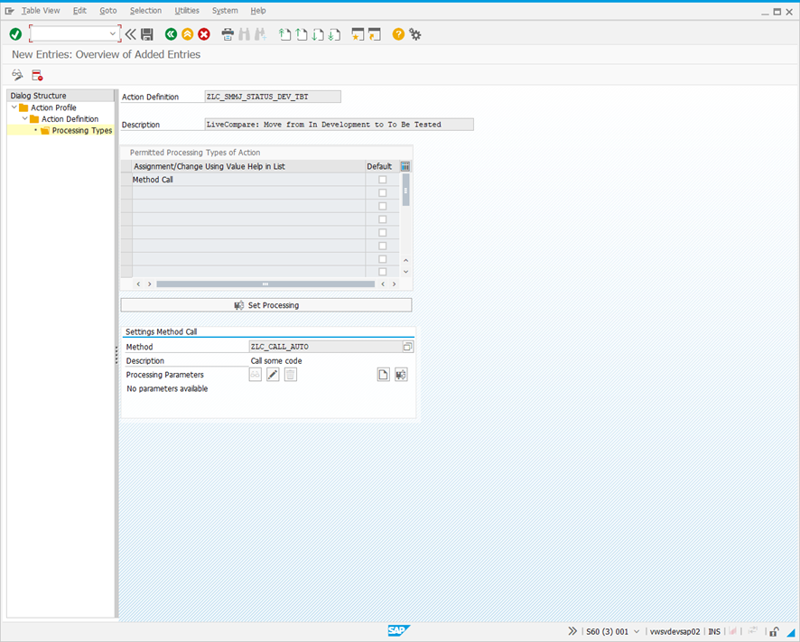The height and width of the screenshot is (642, 800).
Task: Click the Set Processing button
Action: (266, 305)
